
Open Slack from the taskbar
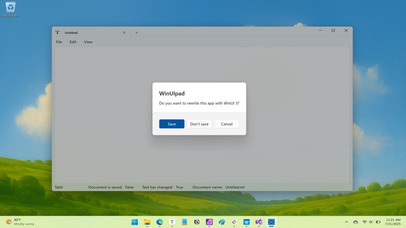tap(234, 222)
